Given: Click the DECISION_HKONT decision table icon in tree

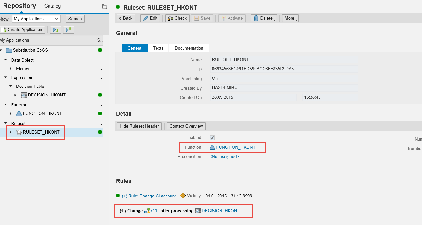Looking at the screenshot, I should pyautogui.click(x=24, y=95).
